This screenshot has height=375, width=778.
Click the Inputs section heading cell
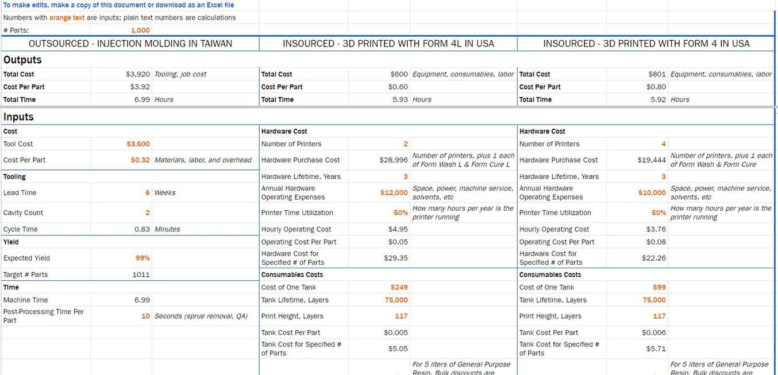coord(19,117)
